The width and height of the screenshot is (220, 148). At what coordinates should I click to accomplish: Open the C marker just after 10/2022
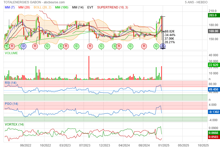pyautogui.click(x=47, y=46)
